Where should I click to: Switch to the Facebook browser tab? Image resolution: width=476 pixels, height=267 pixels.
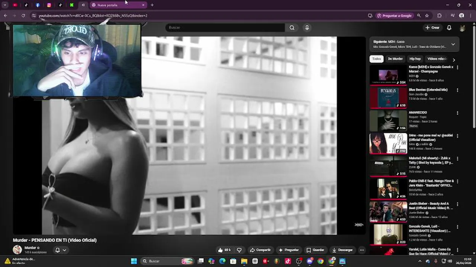38,5
